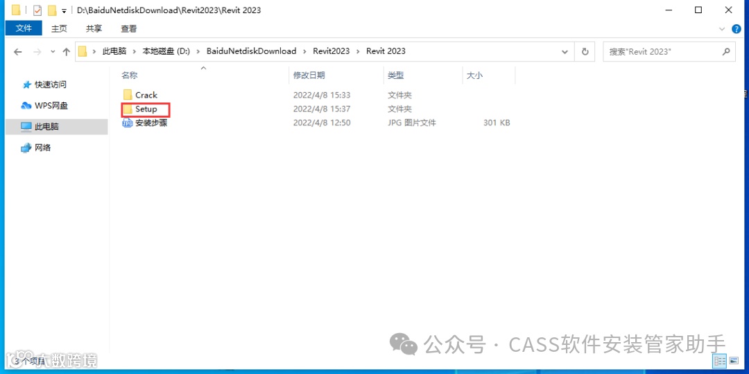This screenshot has height=374, width=749.
Task: Click 本地磁盘 (D:) in the breadcrumb
Action: (x=166, y=51)
